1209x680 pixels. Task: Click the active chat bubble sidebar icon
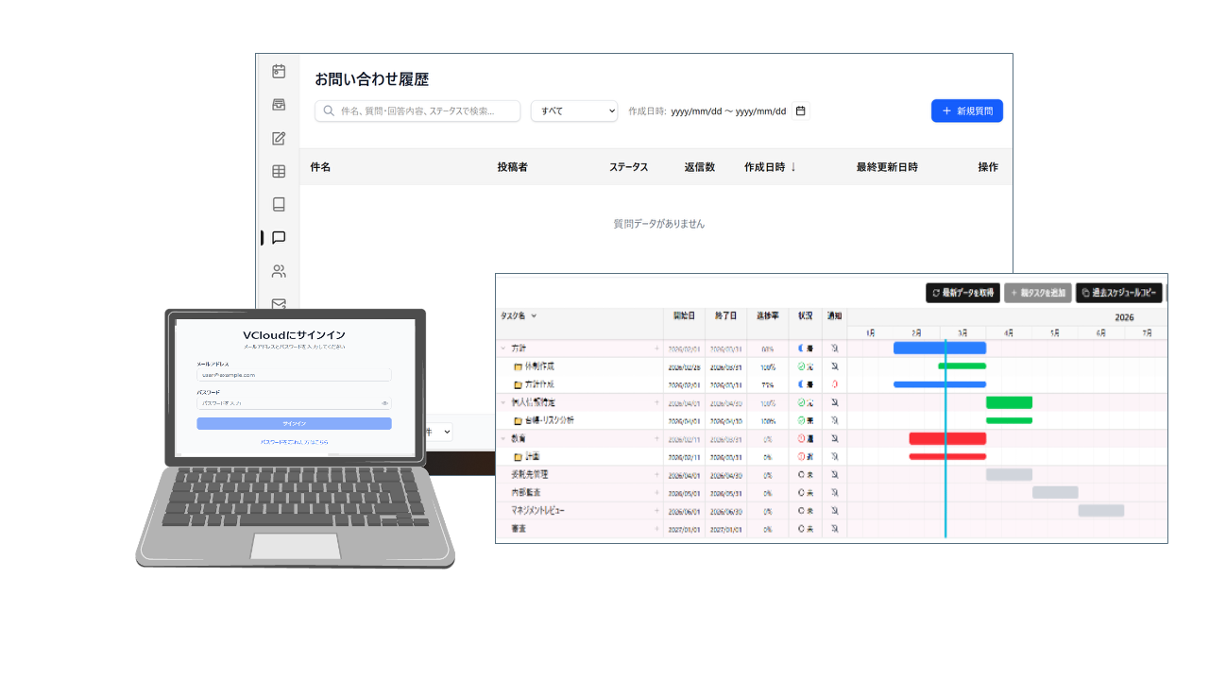coord(278,238)
